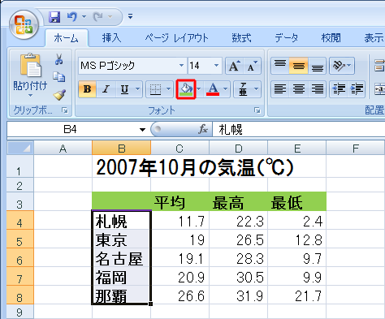Image resolution: width=385 pixels, height=319 pixels.
Task: Click the Cut scissors icon
Action: click(59, 59)
